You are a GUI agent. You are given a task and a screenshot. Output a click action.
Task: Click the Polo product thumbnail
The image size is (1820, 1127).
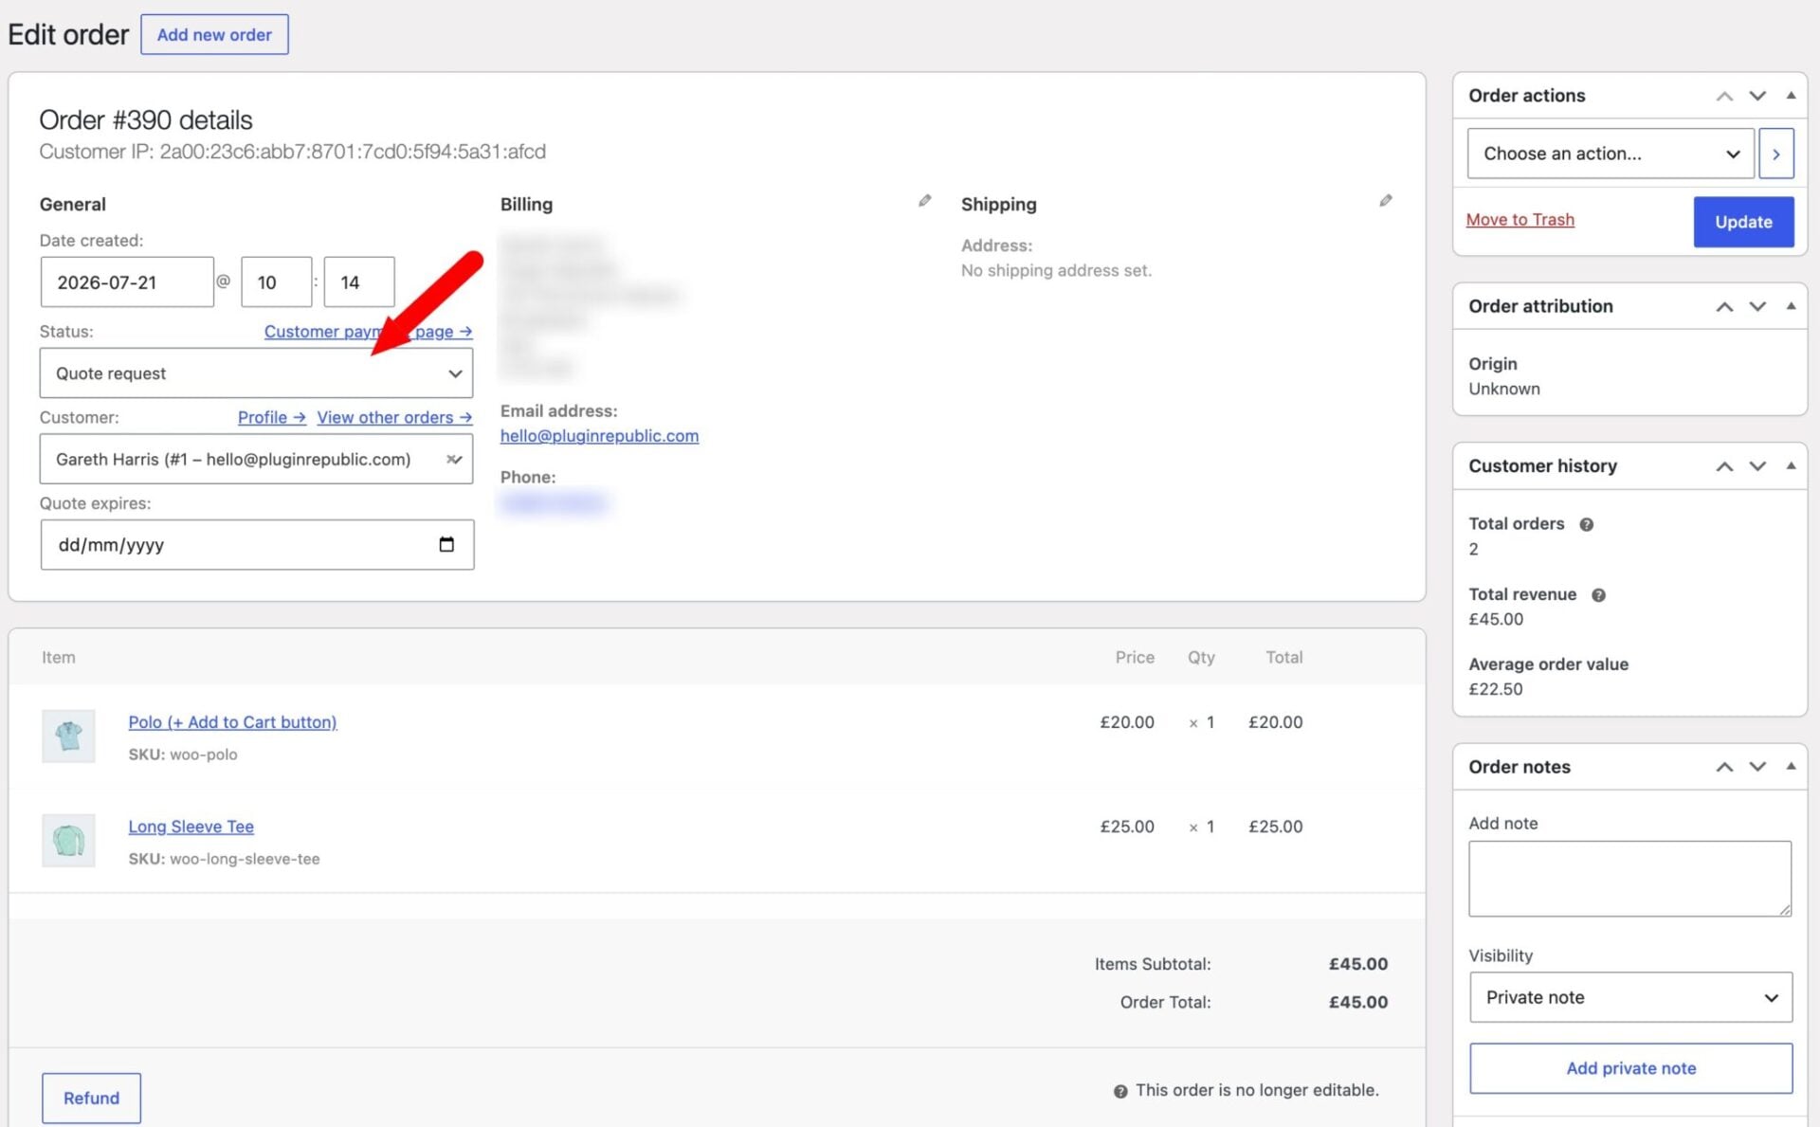68,736
